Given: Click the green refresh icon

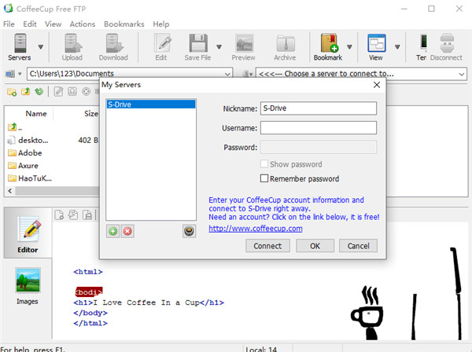Looking at the screenshot, I should coord(39,91).
